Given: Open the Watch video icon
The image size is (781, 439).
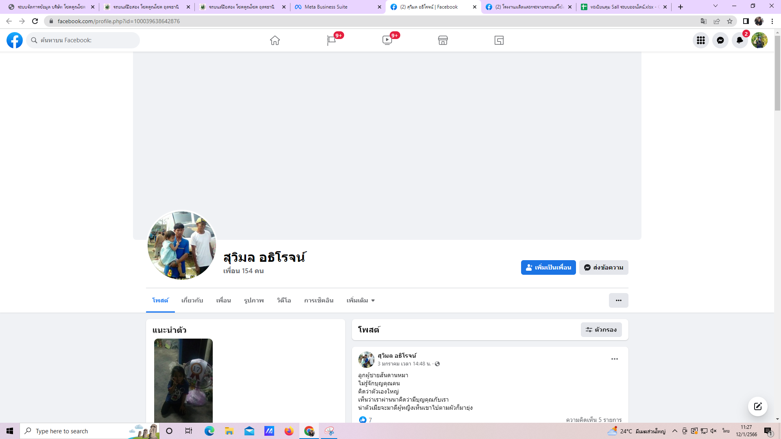Looking at the screenshot, I should tap(387, 40).
